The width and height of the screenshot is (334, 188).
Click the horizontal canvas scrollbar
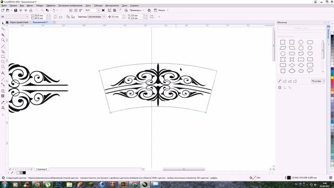tap(184, 169)
